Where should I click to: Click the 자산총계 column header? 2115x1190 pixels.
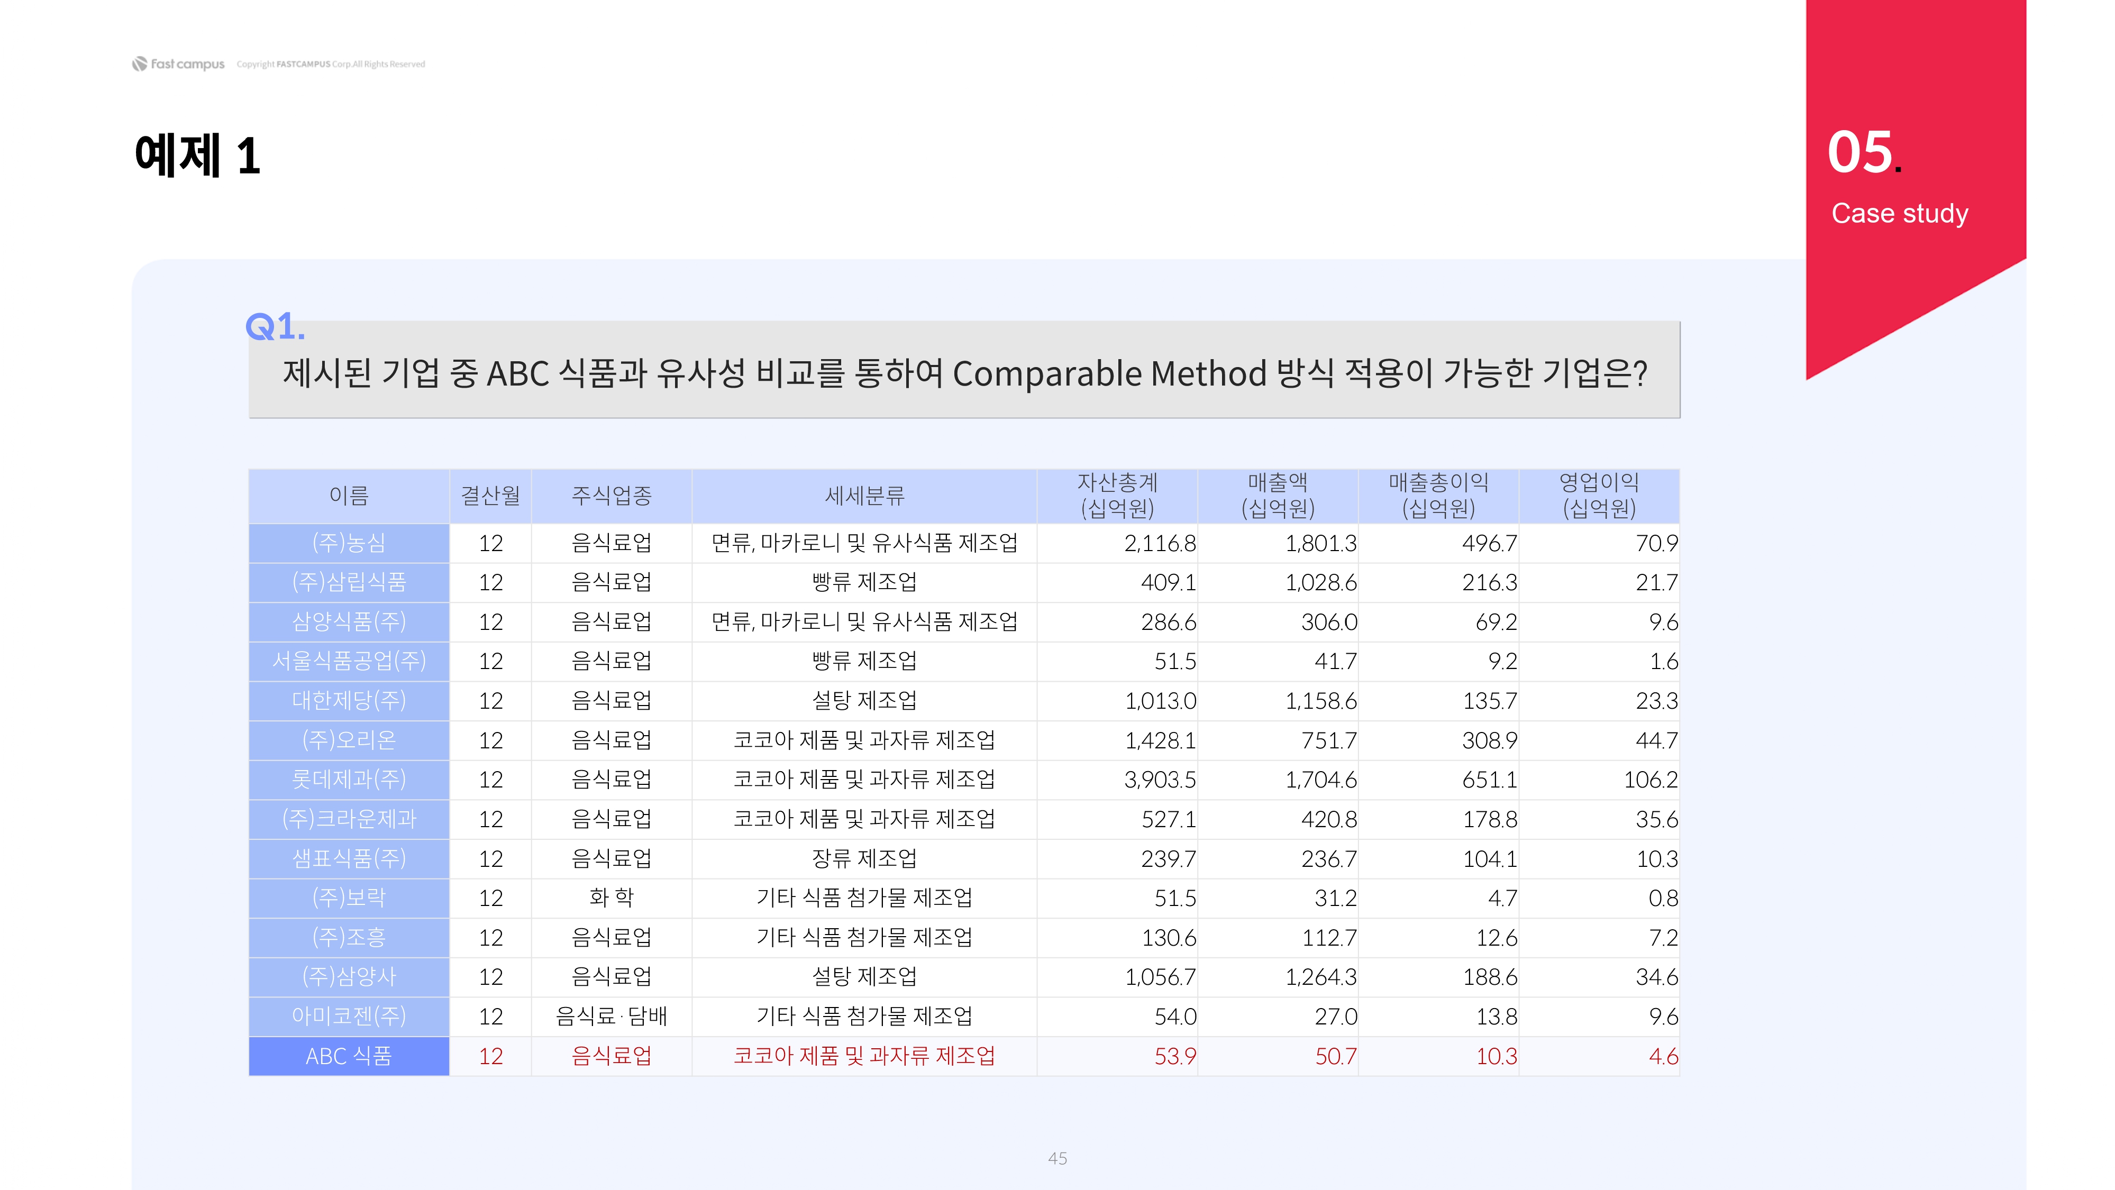pyautogui.click(x=1117, y=496)
